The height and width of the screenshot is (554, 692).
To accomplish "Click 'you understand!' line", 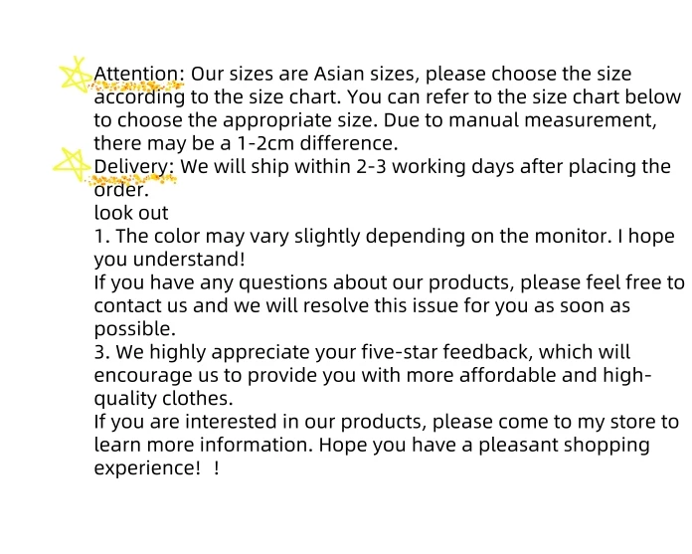I will [x=169, y=260].
